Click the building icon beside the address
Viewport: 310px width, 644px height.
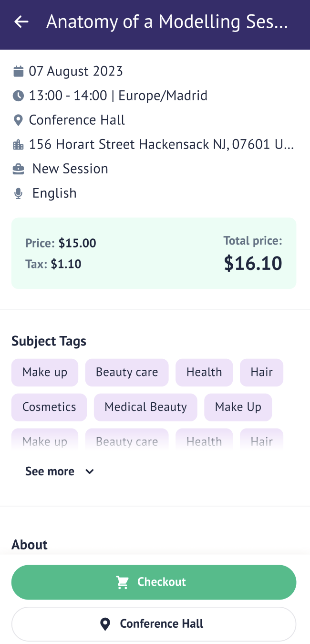point(18,145)
